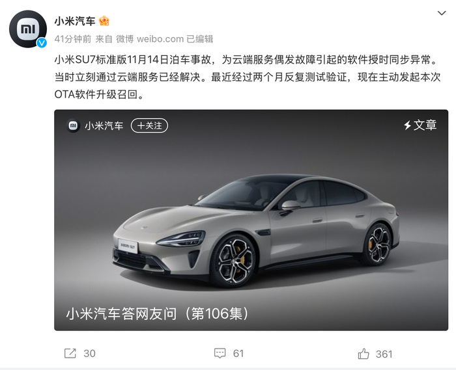The width and height of the screenshot is (456, 370).
Task: Expand post options chevron at top right
Action: pyautogui.click(x=442, y=13)
